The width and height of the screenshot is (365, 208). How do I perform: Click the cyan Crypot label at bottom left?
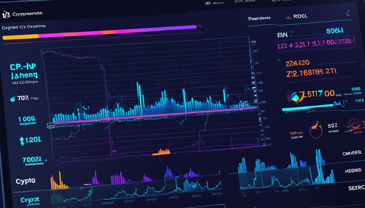pos(30,200)
